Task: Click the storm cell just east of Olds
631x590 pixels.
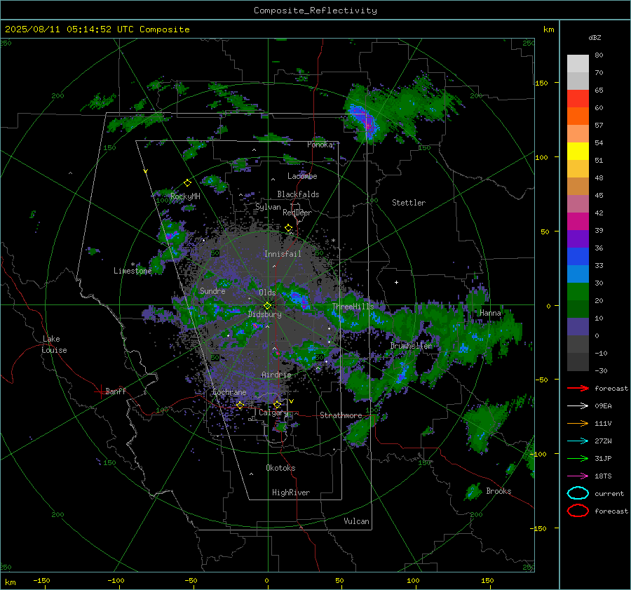Action: 297,297
